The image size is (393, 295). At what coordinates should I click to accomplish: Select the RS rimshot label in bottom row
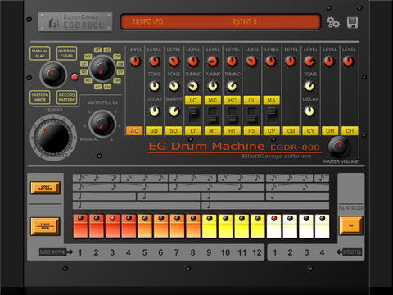251,131
